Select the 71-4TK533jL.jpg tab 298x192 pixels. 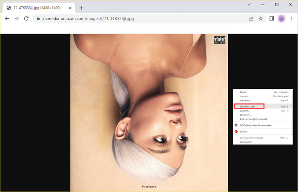(39, 8)
